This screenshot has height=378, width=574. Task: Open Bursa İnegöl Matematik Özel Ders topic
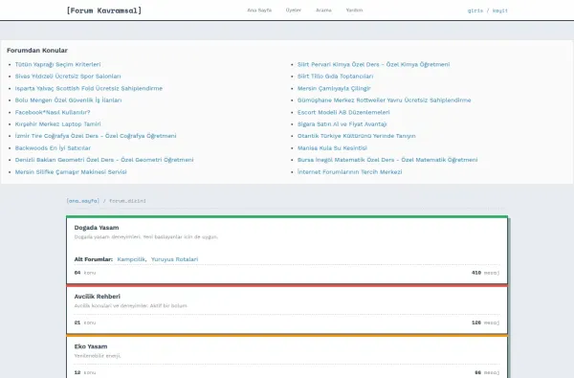387,160
